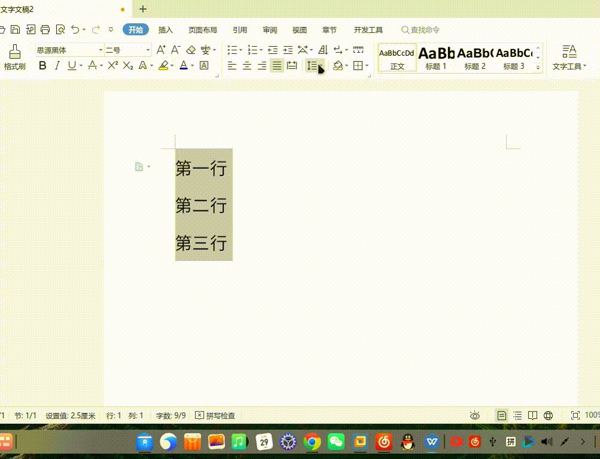Open the font color swatch
This screenshot has width=600, height=459.
coord(183,66)
